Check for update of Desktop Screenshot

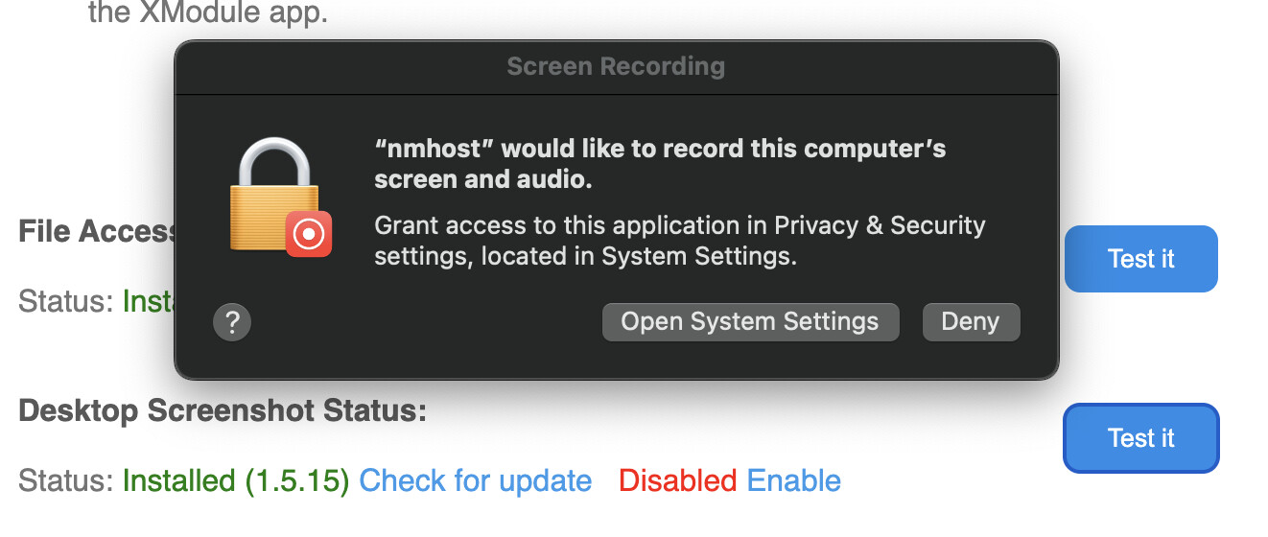(476, 480)
